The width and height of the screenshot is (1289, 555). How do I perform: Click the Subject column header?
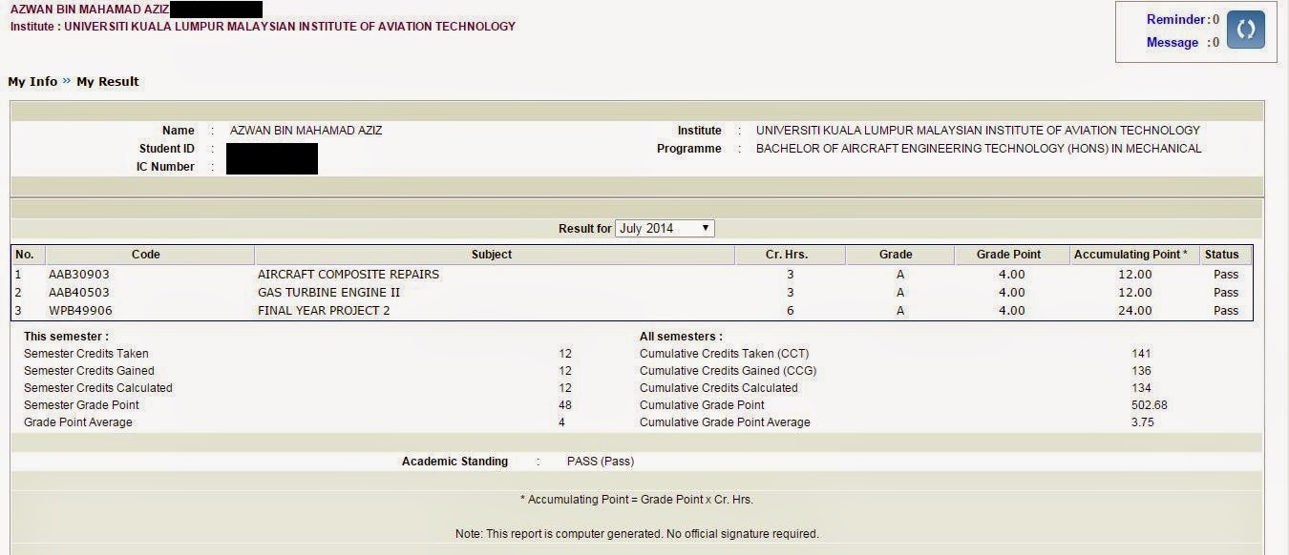[492, 255]
